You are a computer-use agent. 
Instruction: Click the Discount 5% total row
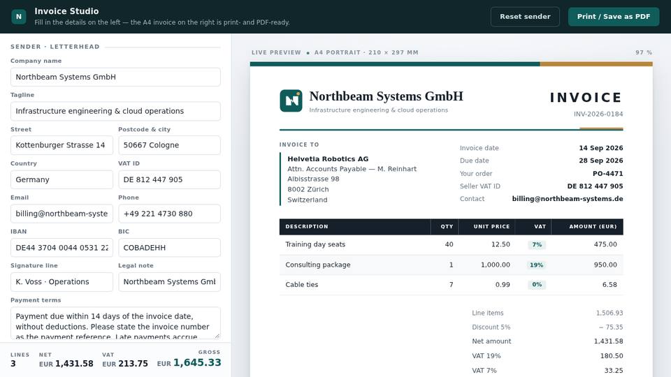point(547,327)
